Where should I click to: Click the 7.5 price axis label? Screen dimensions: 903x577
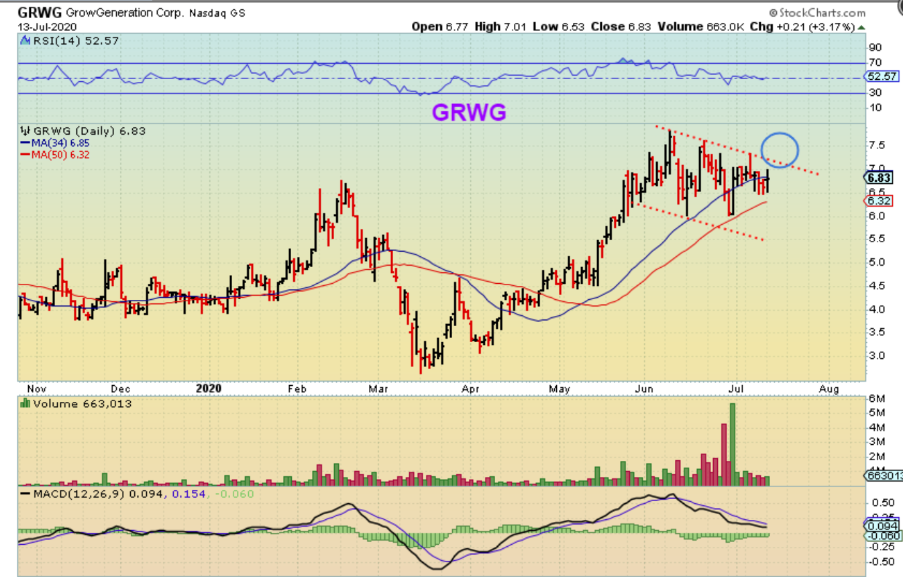click(876, 145)
